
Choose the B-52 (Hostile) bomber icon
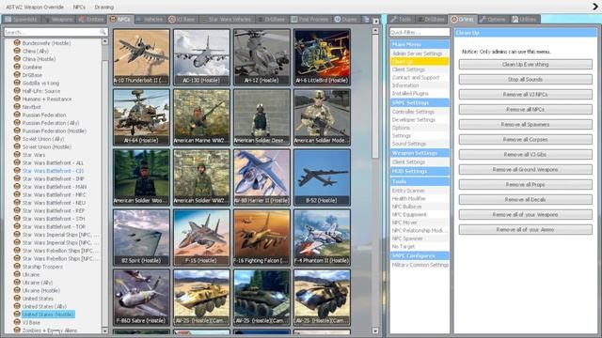click(322, 177)
